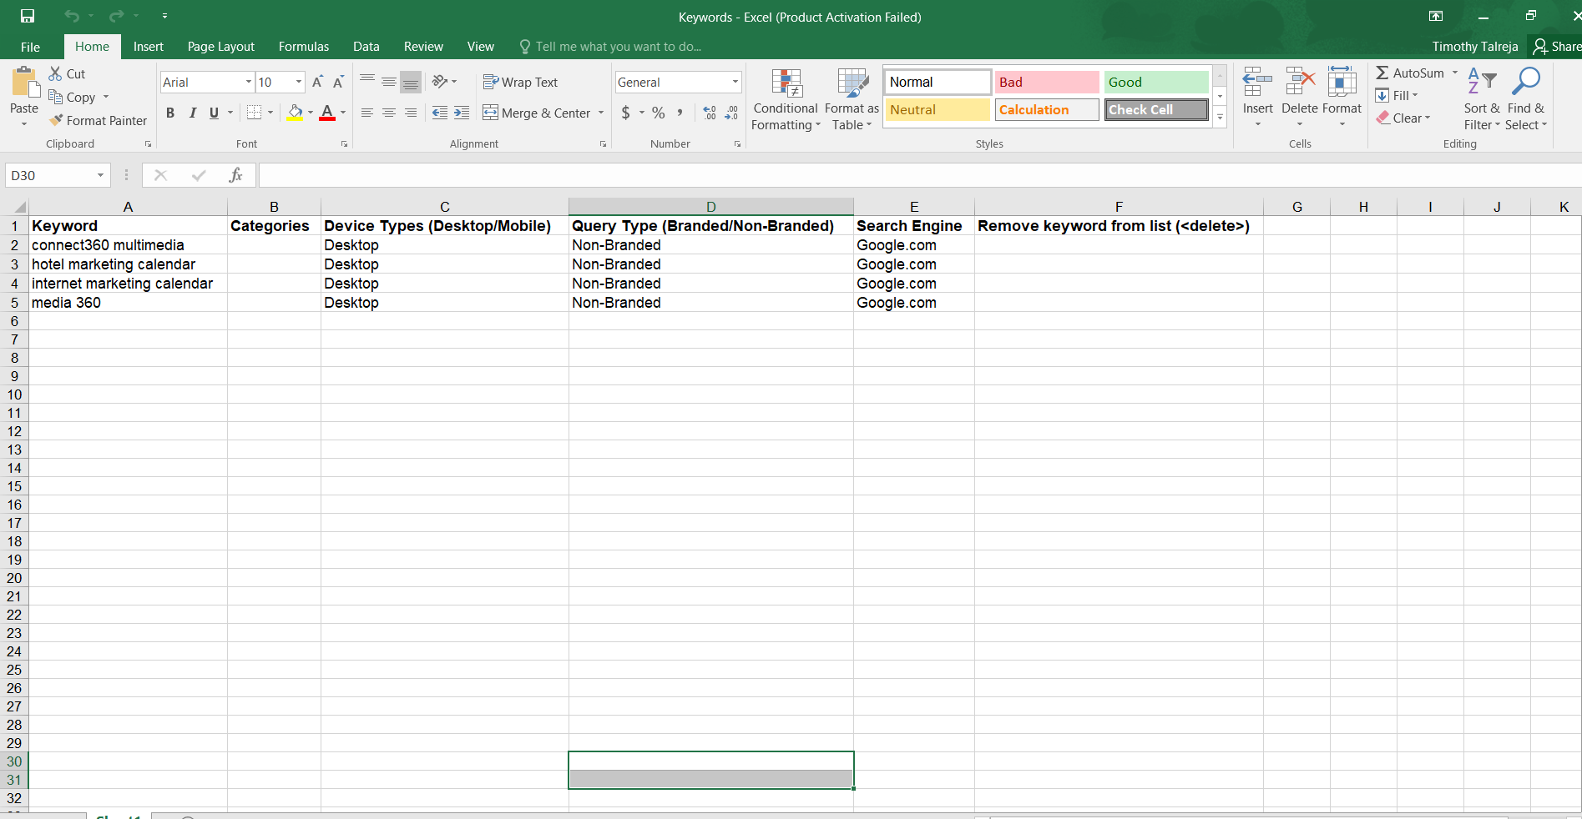Click the Timothy Talreja account name
Screen dimensions: 1582x819
pyautogui.click(x=1475, y=47)
